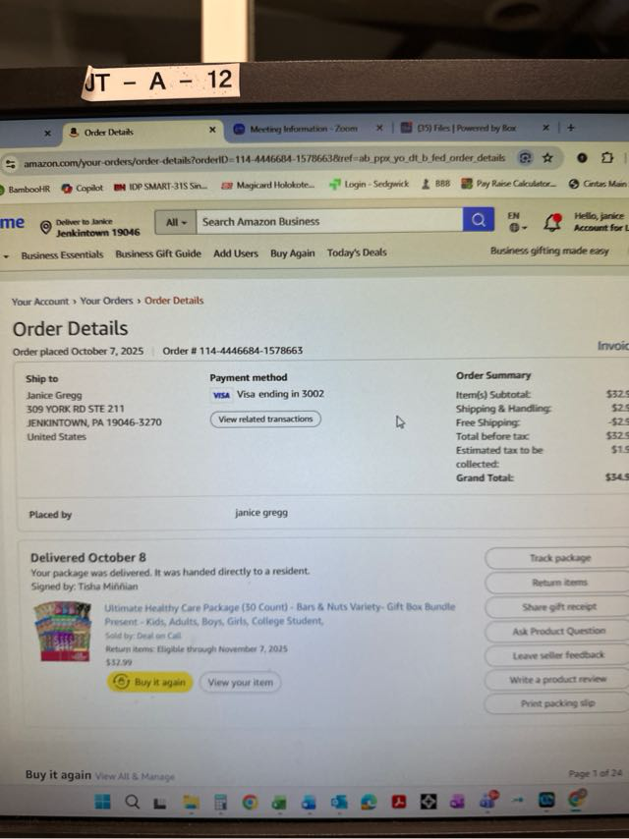
Task: Open the Windows Start button
Action: click(x=102, y=802)
